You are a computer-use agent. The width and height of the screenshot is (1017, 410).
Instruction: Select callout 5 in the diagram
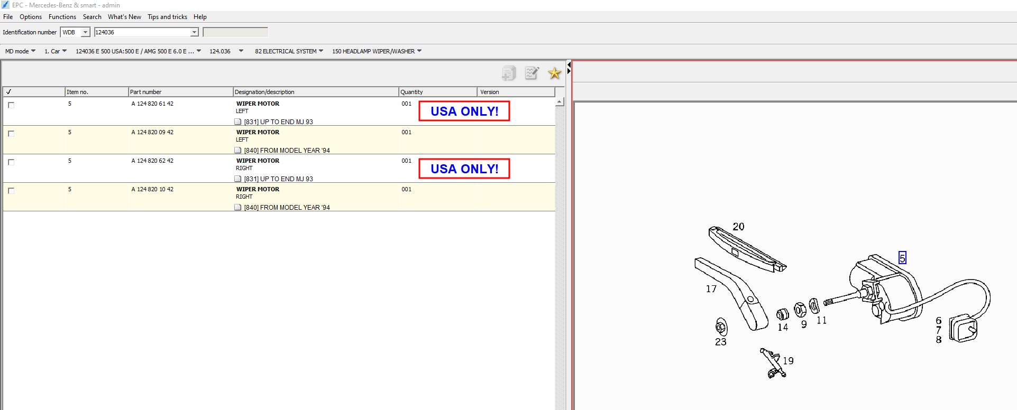[x=902, y=258]
